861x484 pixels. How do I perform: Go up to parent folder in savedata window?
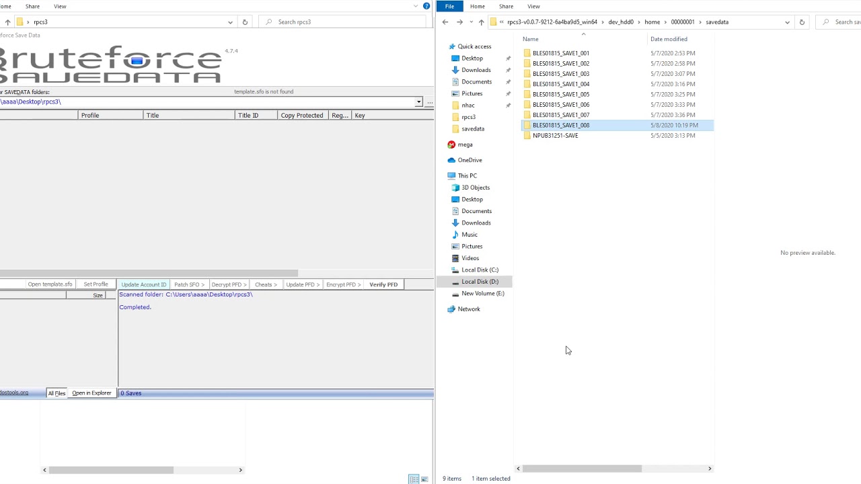pos(481,22)
